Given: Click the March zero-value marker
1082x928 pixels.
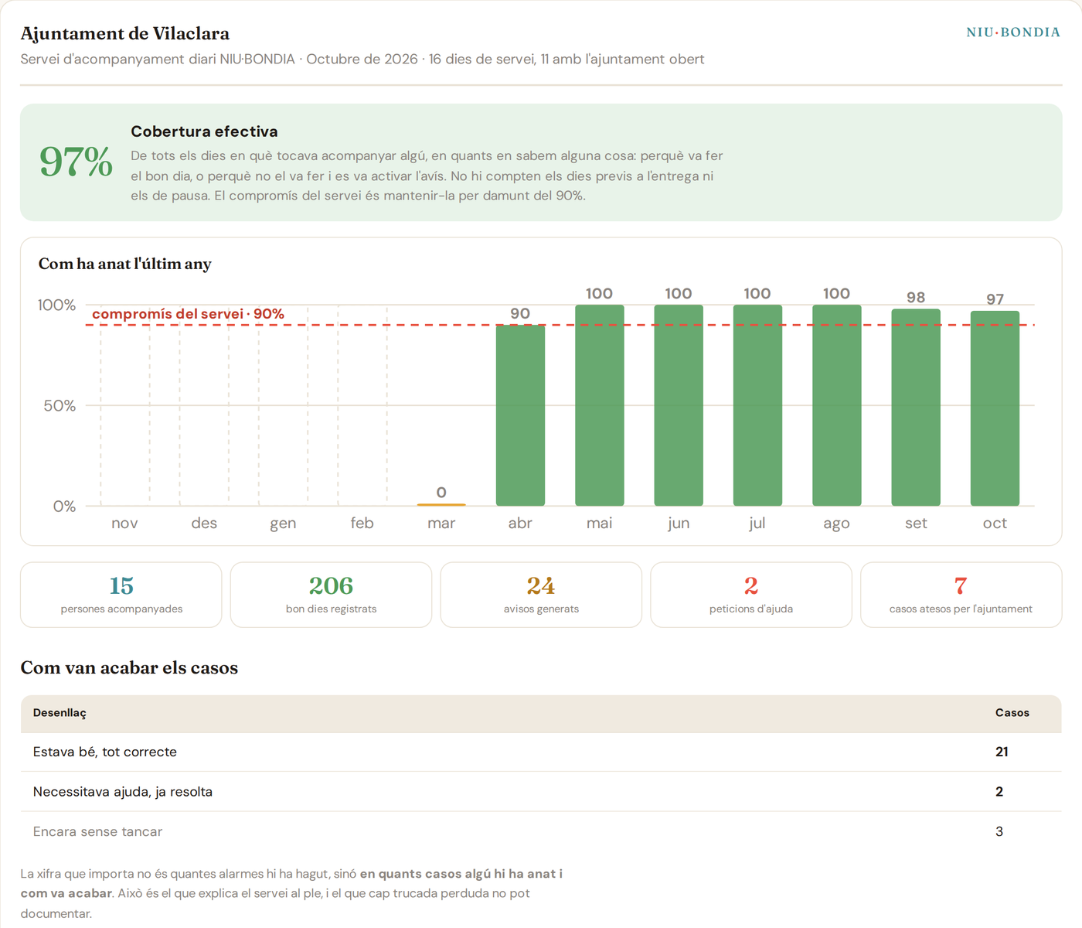Looking at the screenshot, I should point(441,504).
